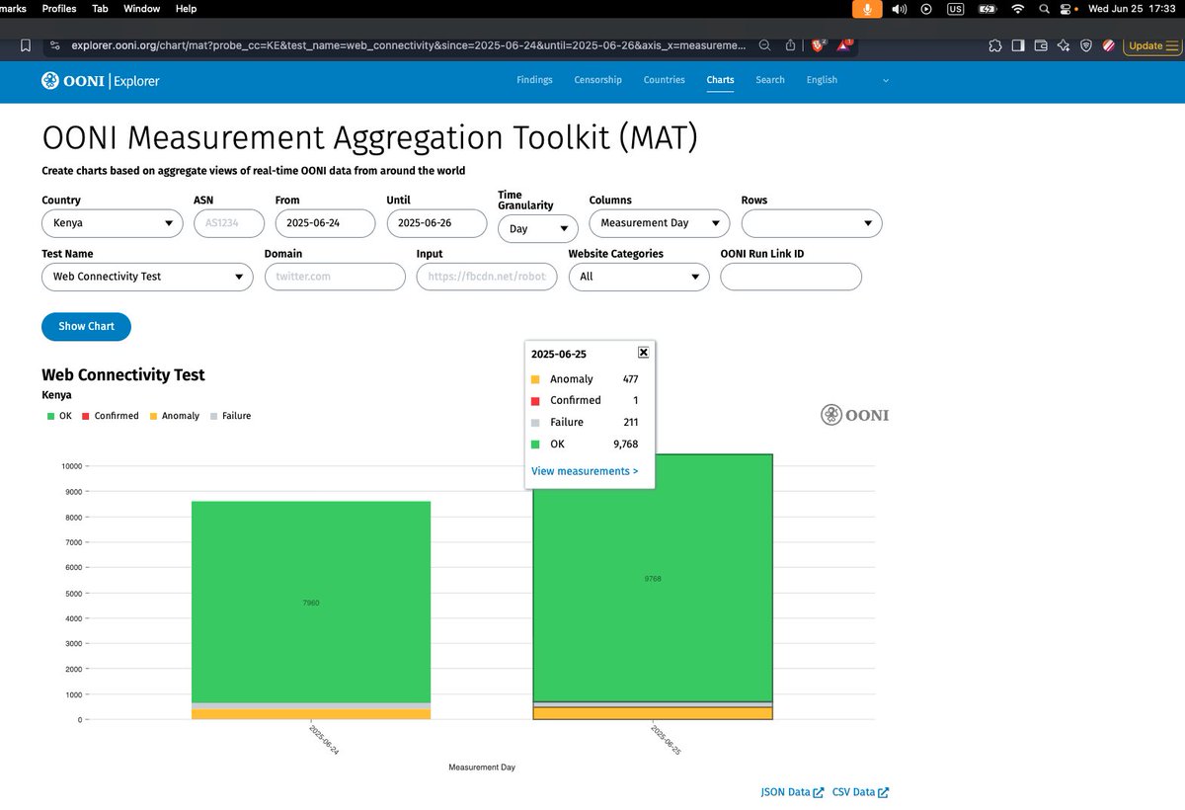Go to the Search page

[770, 80]
